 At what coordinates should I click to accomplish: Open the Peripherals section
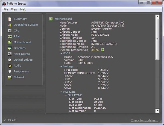(x=21, y=71)
